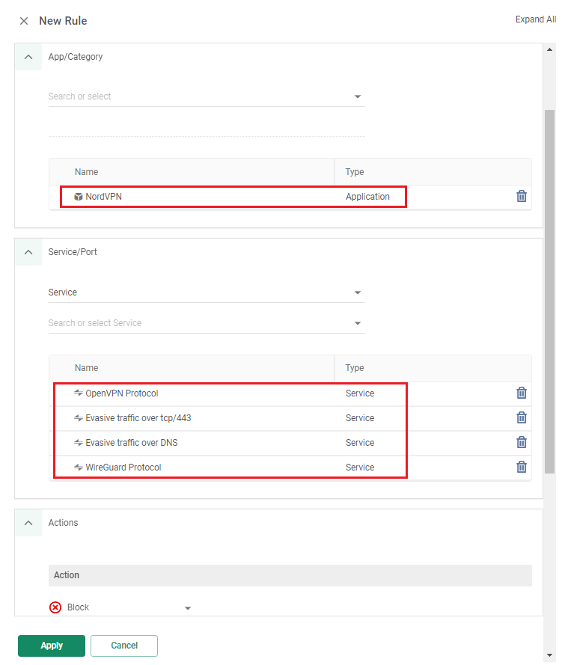The width and height of the screenshot is (565, 665).
Task: Click the NordVPN application cube icon
Action: (x=78, y=197)
